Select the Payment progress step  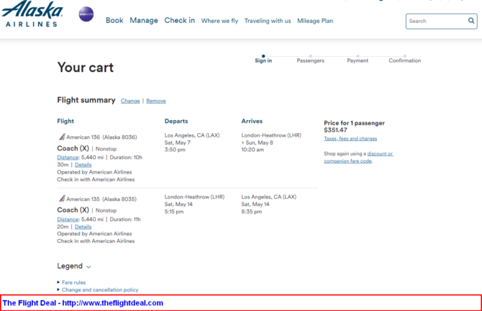tap(358, 59)
